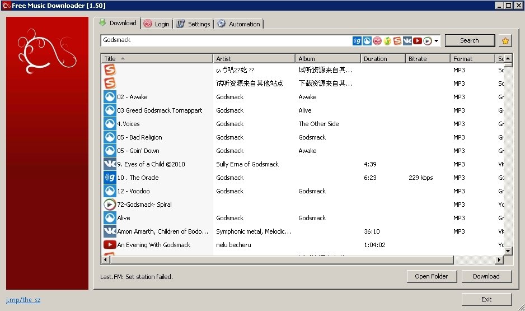Click the 229 kbps bitrate cell
Viewport: 525px width, 311px height.
pos(420,177)
